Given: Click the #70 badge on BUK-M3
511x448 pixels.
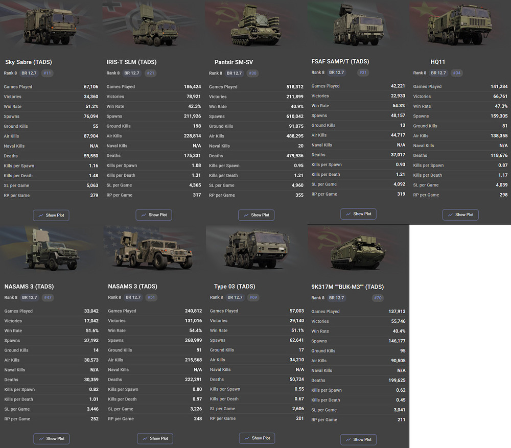Looking at the screenshot, I should point(378,298).
